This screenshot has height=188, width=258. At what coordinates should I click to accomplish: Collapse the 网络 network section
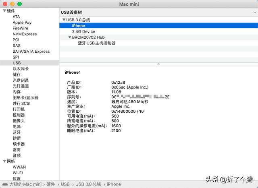[x=4, y=161]
